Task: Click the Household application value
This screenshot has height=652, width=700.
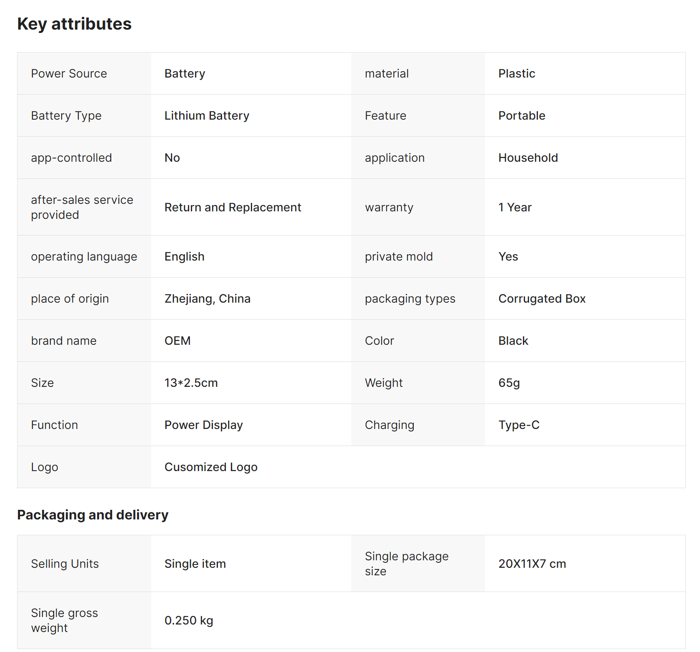Action: 528,158
